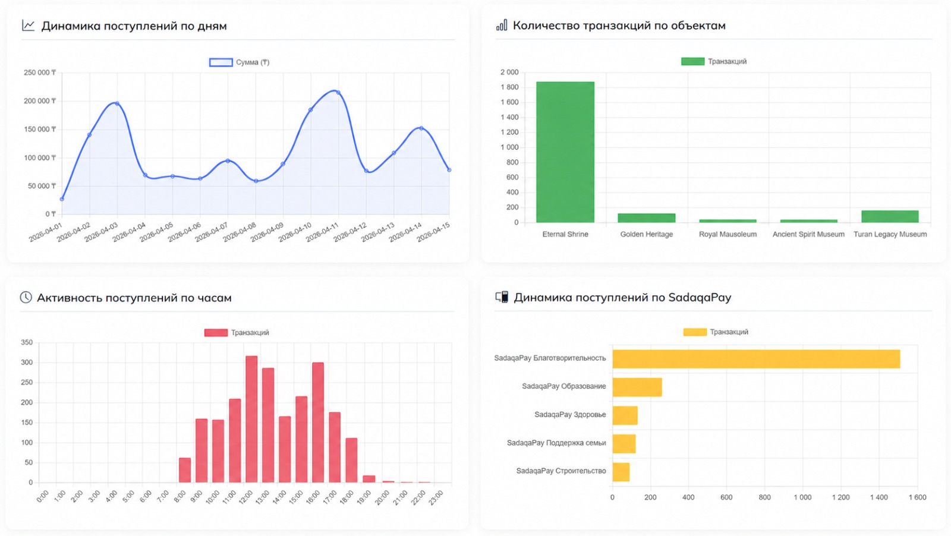Click the title Динамика поступлений по SadaqaPay
The height and width of the screenshot is (536, 951).
point(622,298)
